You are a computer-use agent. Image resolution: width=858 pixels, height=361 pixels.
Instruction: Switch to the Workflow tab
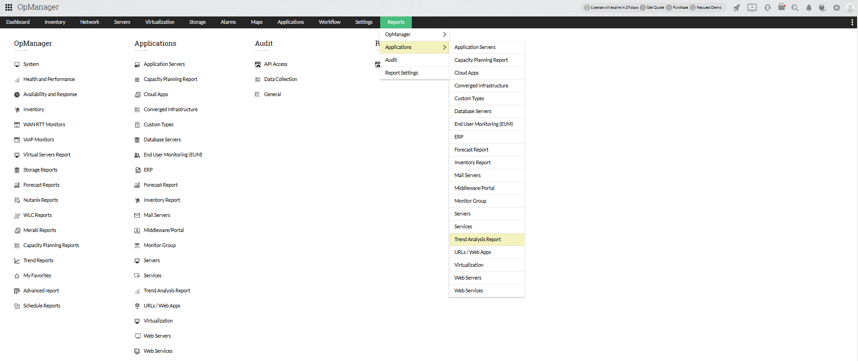tap(330, 22)
